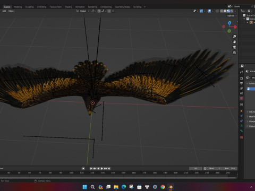
Task: Jump to the last frame
Action: pos(109,169)
